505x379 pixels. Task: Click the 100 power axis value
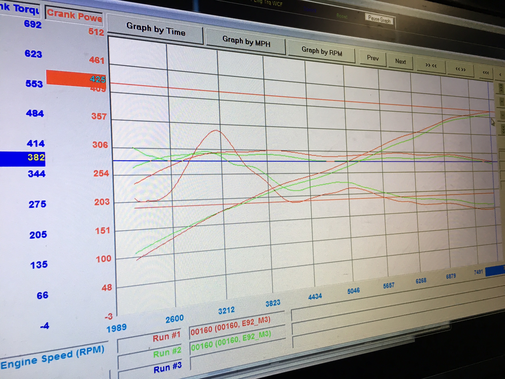[103, 259]
